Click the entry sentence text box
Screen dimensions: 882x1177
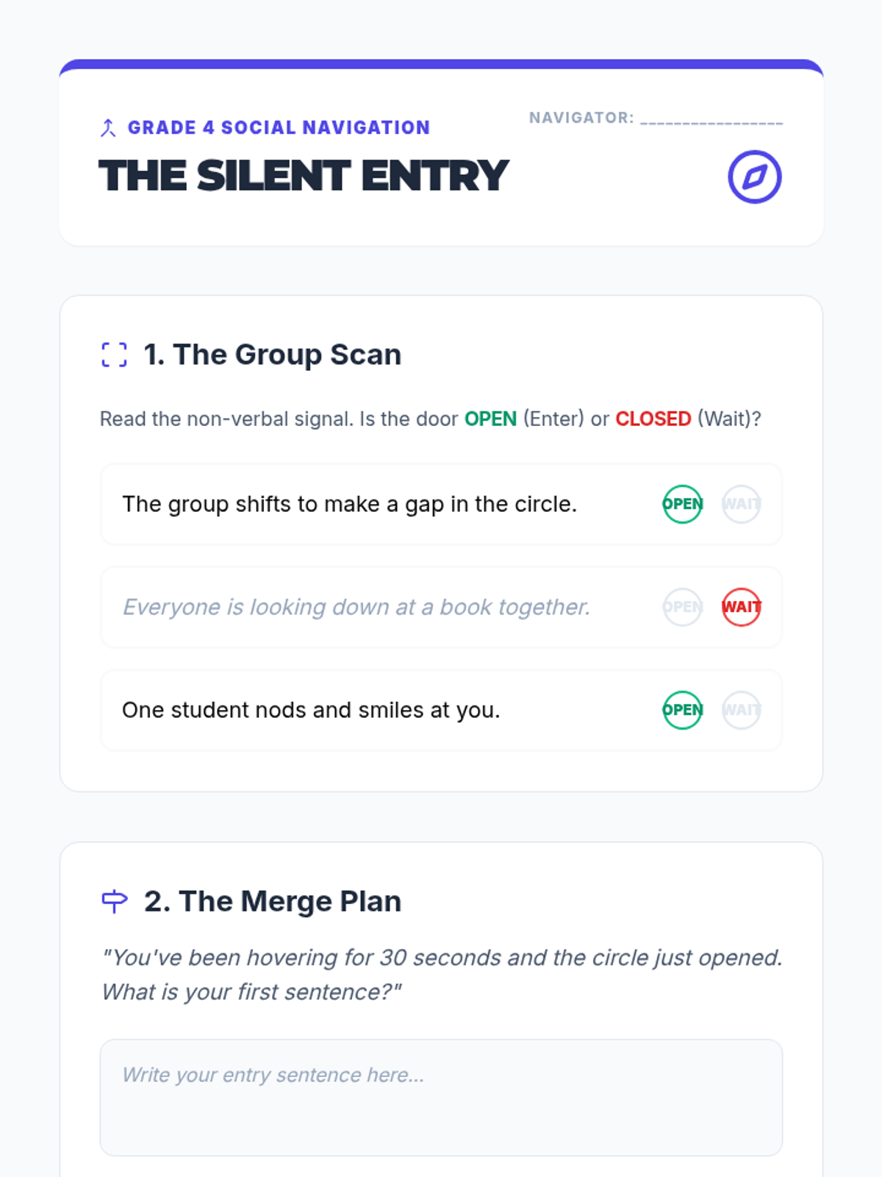click(x=441, y=1097)
